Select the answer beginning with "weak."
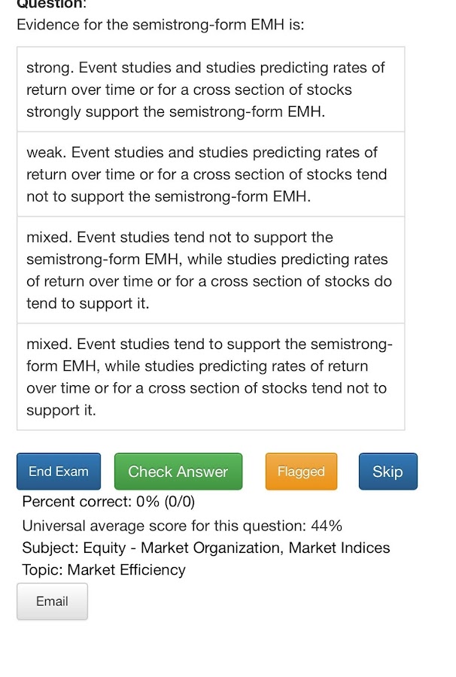 (210, 175)
